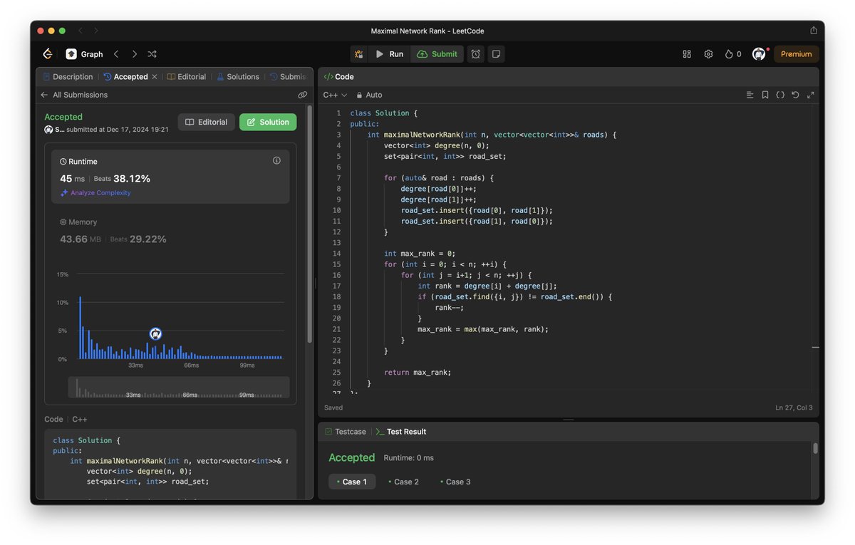
Task: Expand the editor to fullscreen
Action: 811,95
